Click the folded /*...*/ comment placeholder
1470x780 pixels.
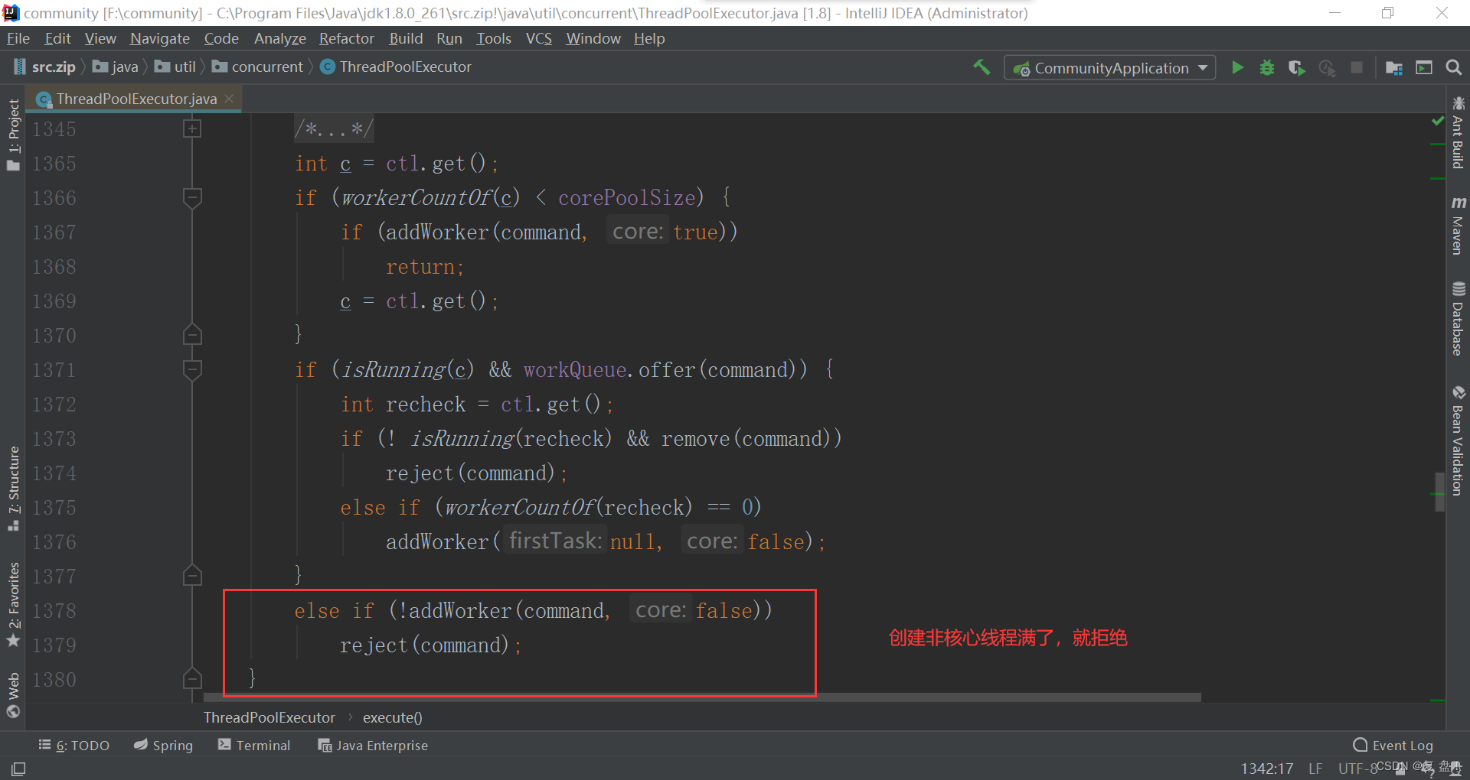335,128
